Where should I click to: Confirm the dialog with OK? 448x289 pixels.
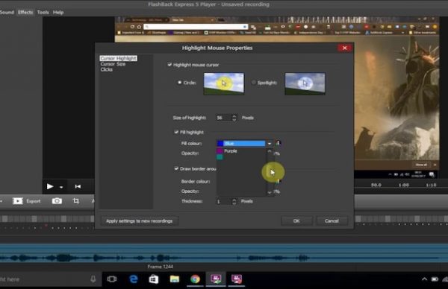[296, 221]
